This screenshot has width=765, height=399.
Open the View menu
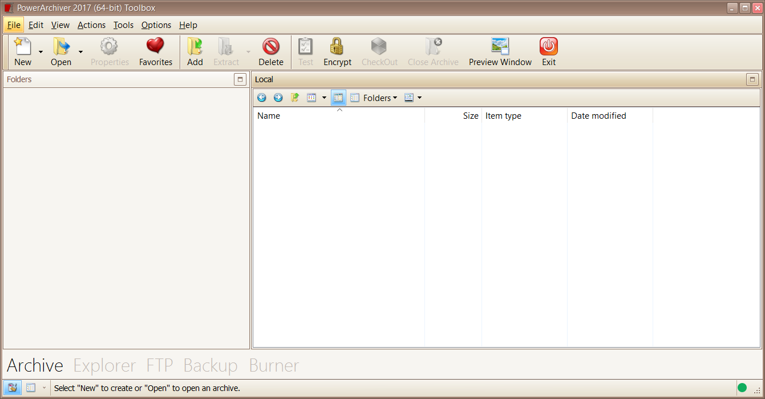point(60,25)
